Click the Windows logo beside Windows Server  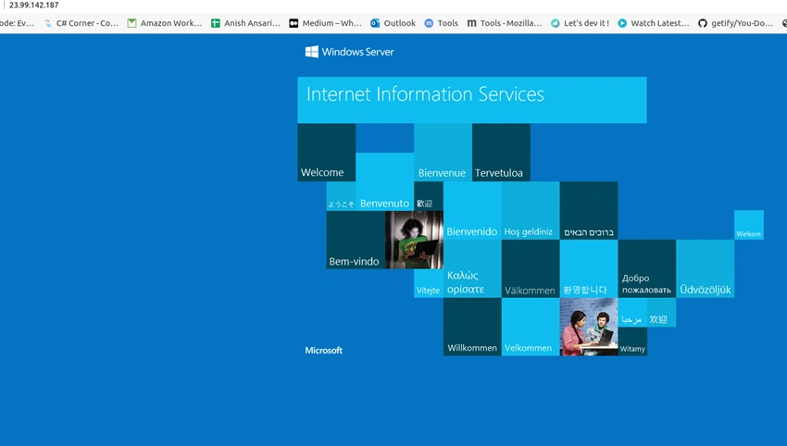coord(312,52)
